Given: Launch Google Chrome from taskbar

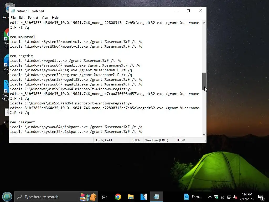Looking at the screenshot, I should [118, 197].
